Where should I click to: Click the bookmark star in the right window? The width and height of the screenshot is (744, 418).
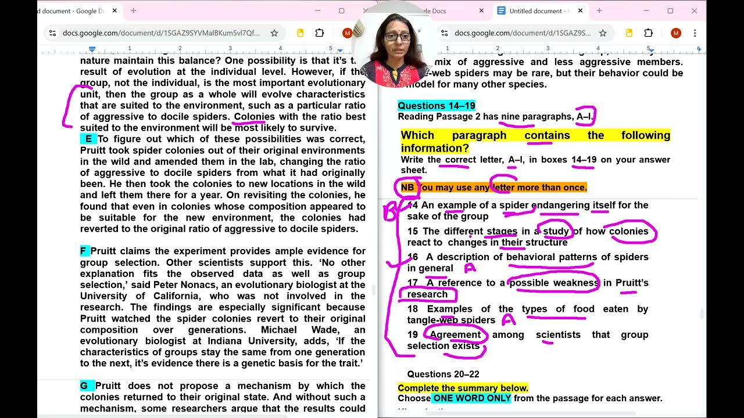coord(603,33)
